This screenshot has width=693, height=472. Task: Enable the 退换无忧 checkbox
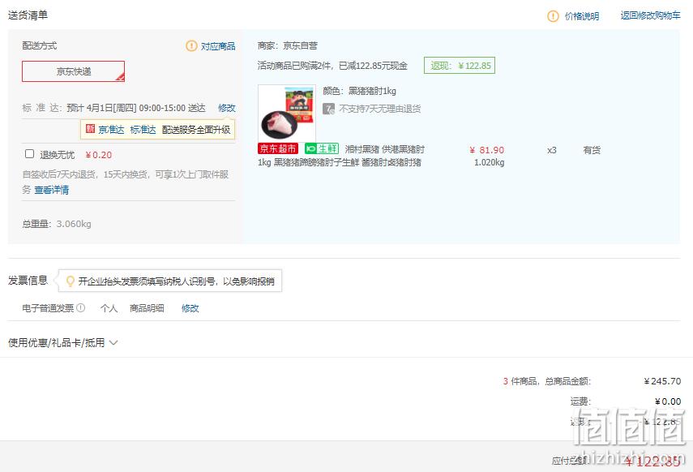tap(30, 154)
